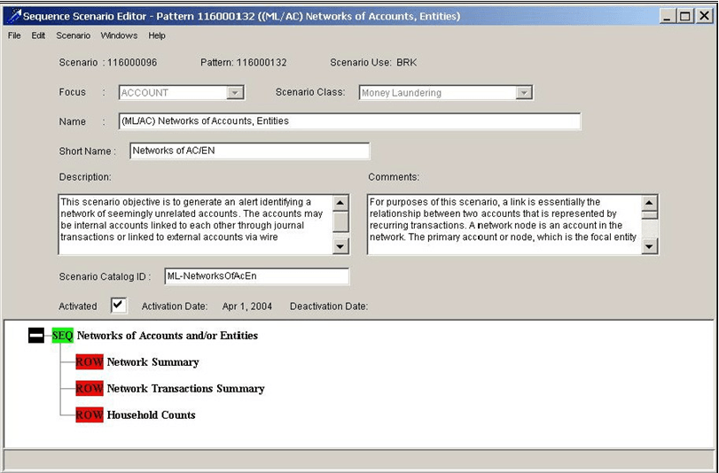719x473 pixels.
Task: Click inside the Comments text area
Action: [x=504, y=224]
